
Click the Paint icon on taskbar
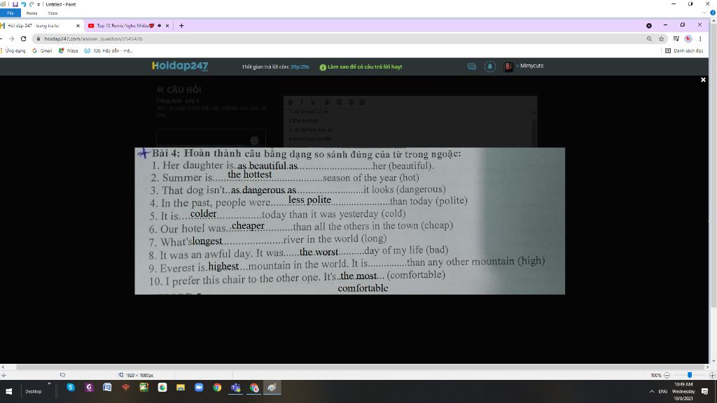[x=272, y=388]
